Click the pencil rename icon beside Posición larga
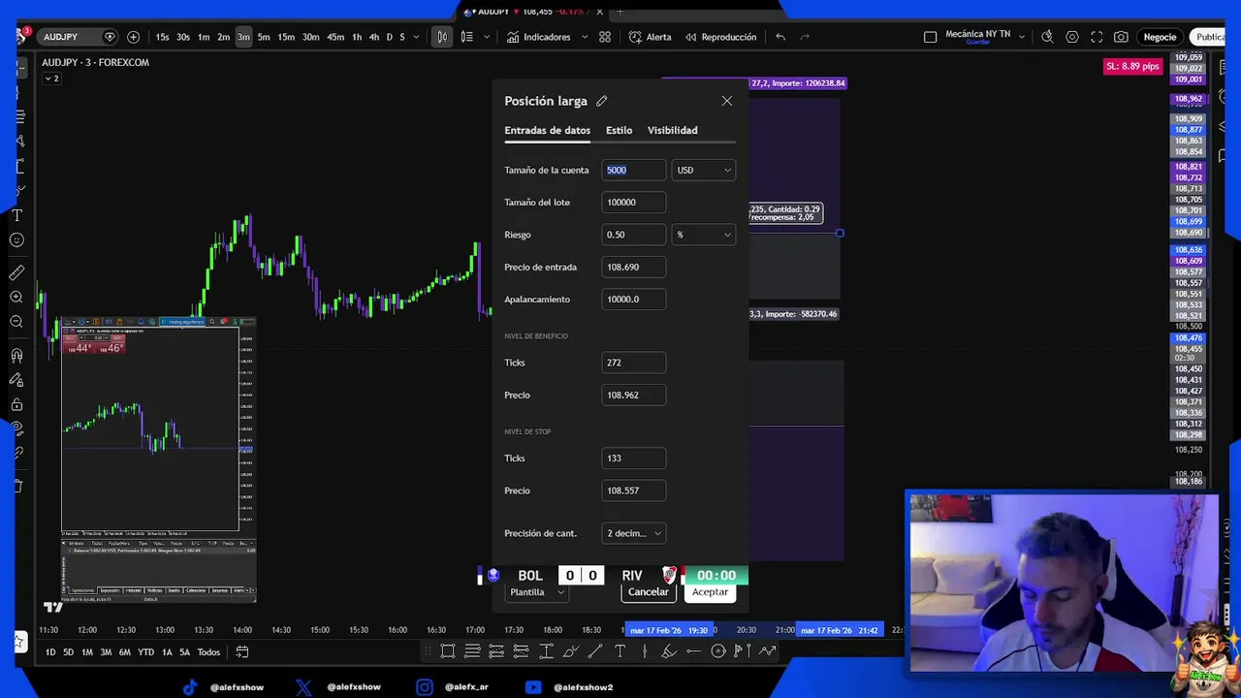1241x698 pixels. (x=602, y=101)
